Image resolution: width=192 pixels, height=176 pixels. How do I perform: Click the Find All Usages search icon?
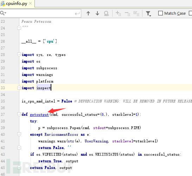click(x=106, y=13)
